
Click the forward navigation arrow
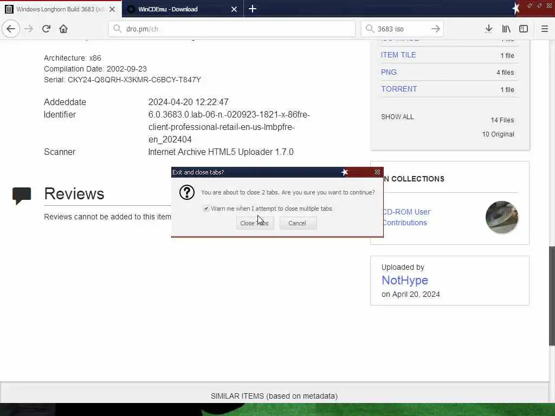[29, 29]
